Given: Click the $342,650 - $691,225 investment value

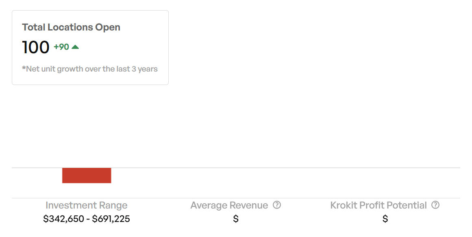Looking at the screenshot, I should [x=87, y=219].
